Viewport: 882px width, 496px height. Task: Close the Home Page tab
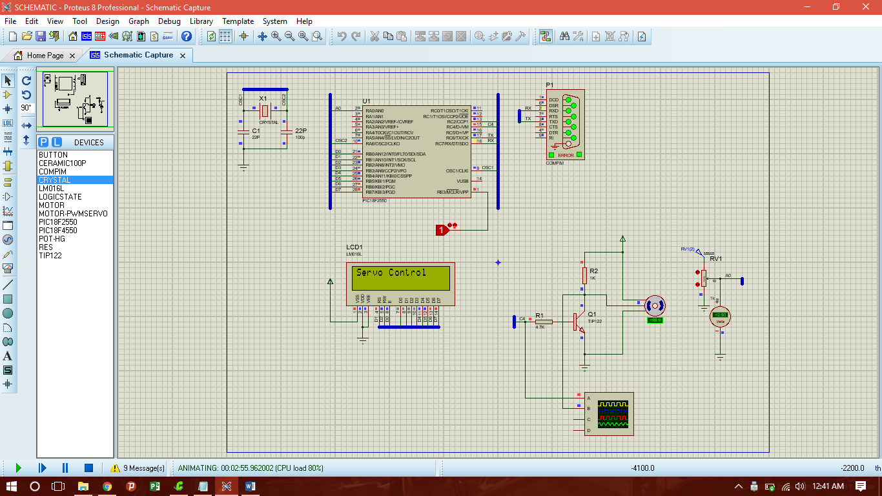pyautogui.click(x=72, y=56)
